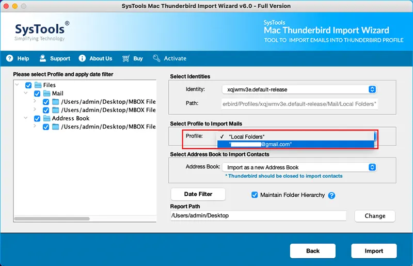Click the About Us info icon

[x=82, y=58]
